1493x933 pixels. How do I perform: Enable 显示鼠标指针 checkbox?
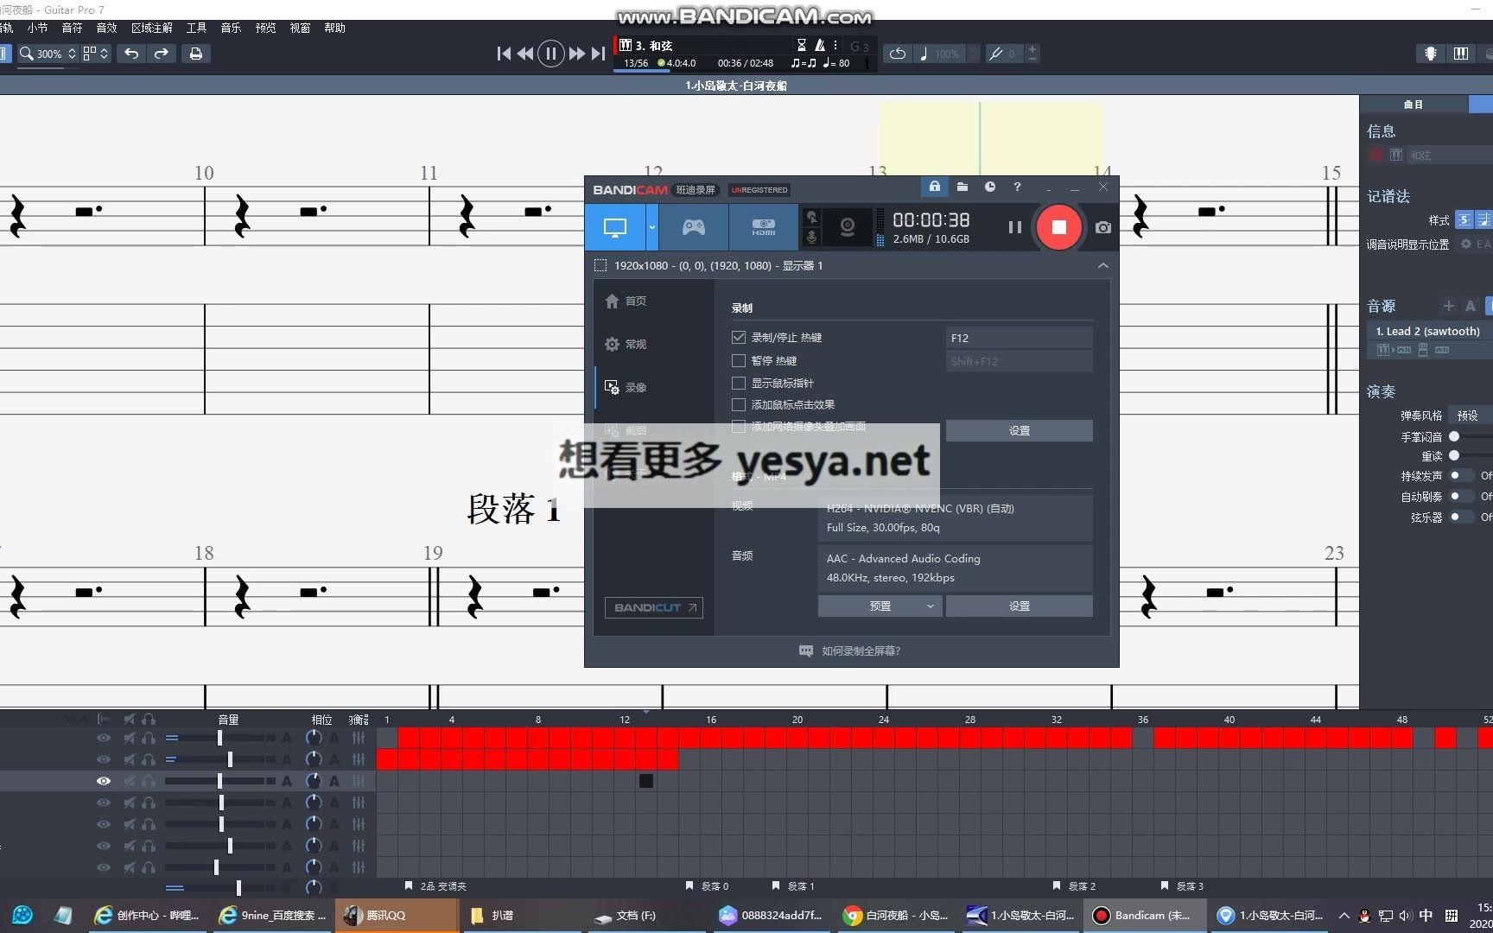(x=739, y=383)
